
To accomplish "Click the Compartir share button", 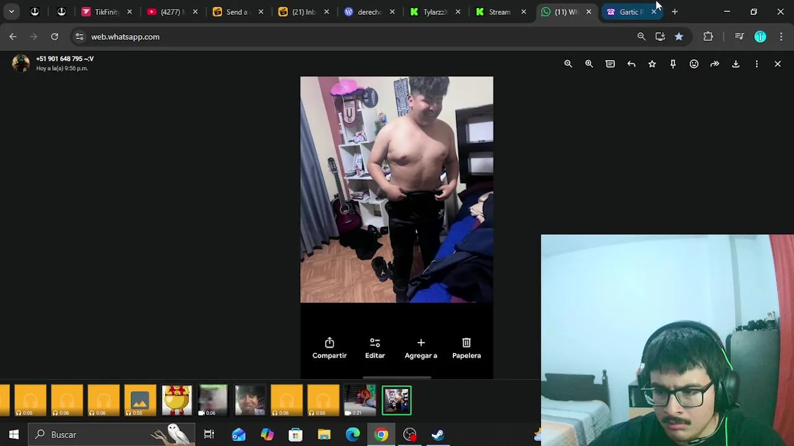I will click(329, 348).
